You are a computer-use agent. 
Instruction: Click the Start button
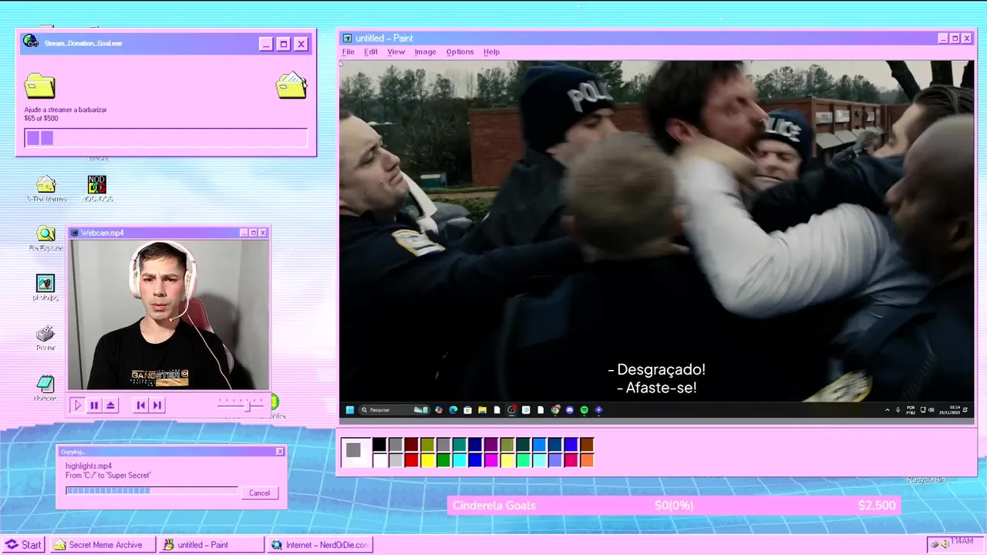pyautogui.click(x=24, y=545)
